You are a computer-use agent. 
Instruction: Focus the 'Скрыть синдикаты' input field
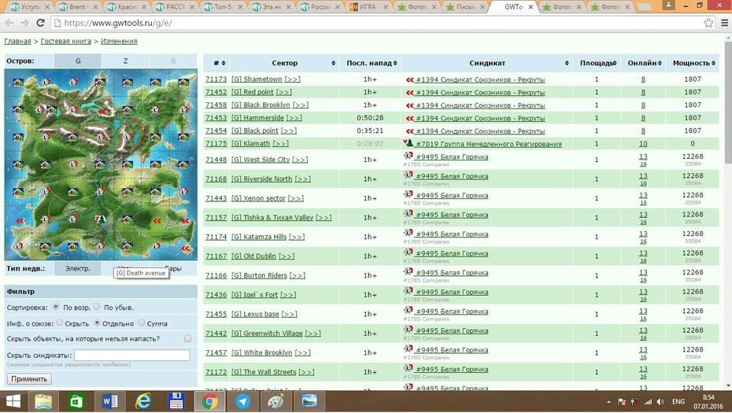(132, 355)
